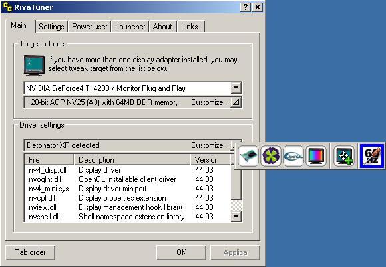This screenshot has width=386, height=267.
Task: Open the Power user tab
Action: [90, 27]
